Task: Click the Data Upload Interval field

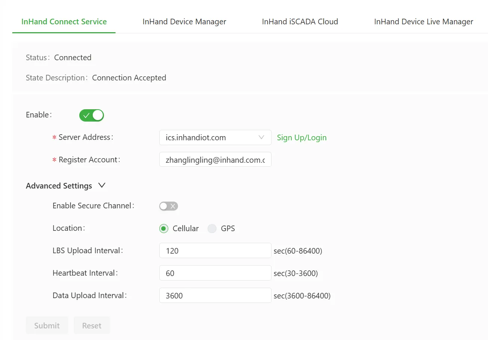Action: click(x=215, y=295)
